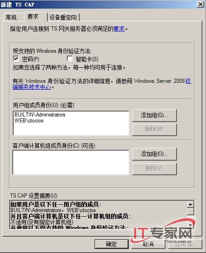Image resolution: width=206 pixels, height=253 pixels.
Task: Click the 取消 cancel button
Action: (x=148, y=244)
